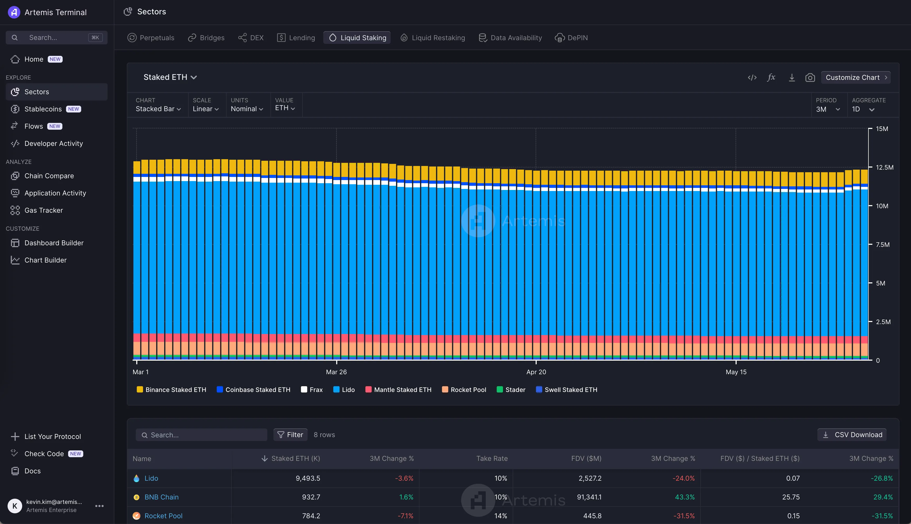The width and height of the screenshot is (911, 524).
Task: Switch to the Liquid Restaking tab
Action: (x=433, y=38)
